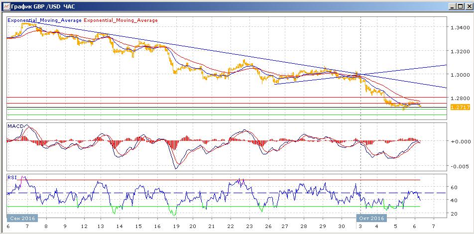Click the MACD indicator label
Viewport: 474px width, 234px height.
(x=15, y=126)
